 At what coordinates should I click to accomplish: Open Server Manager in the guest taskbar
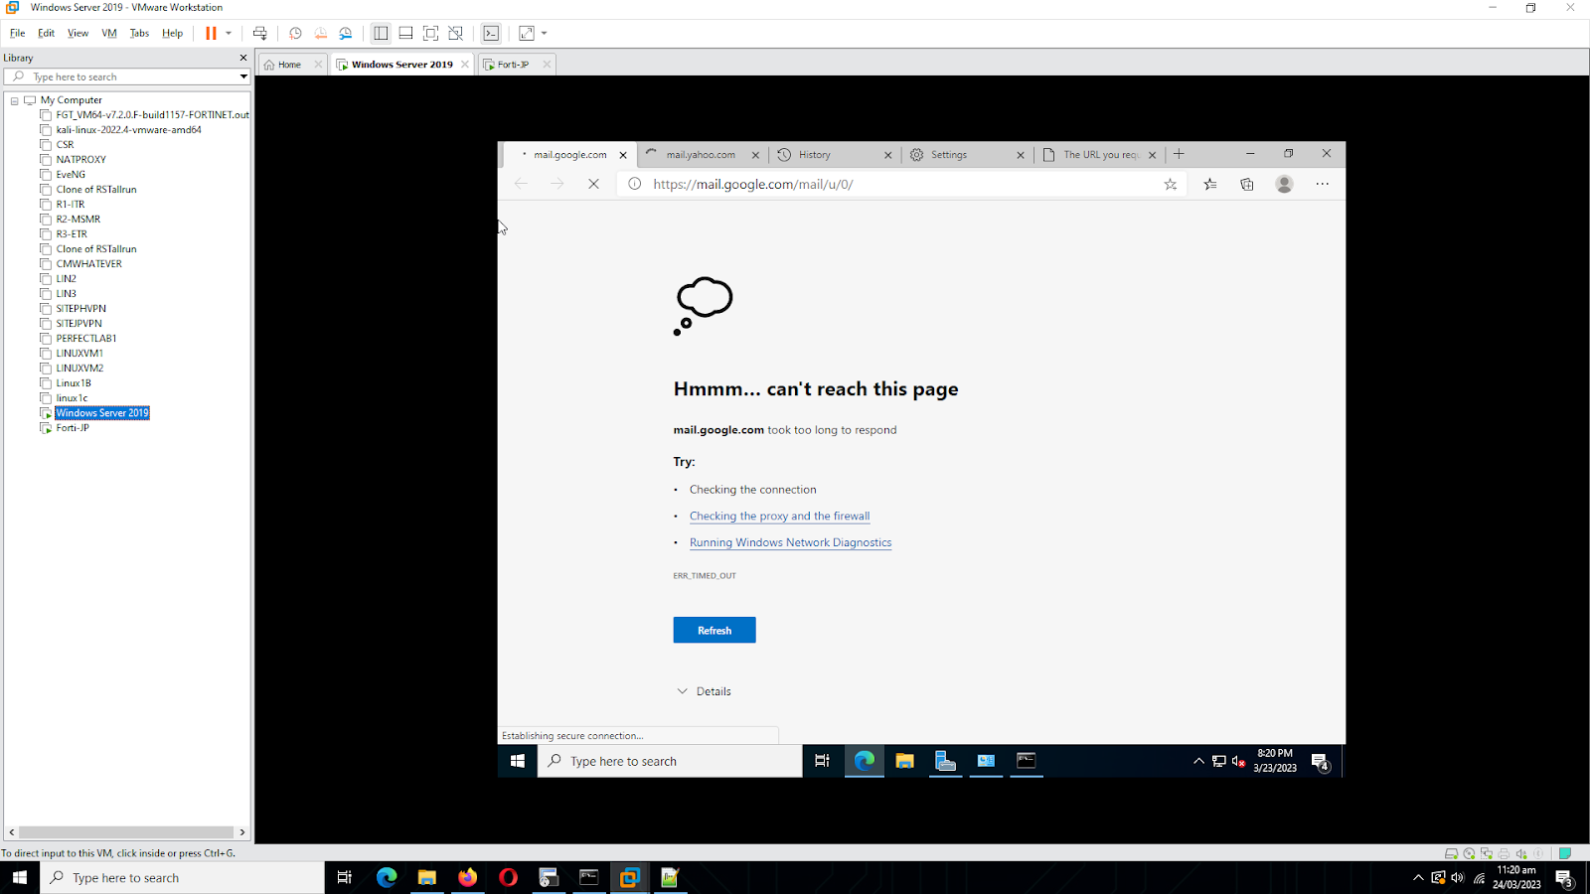(945, 761)
